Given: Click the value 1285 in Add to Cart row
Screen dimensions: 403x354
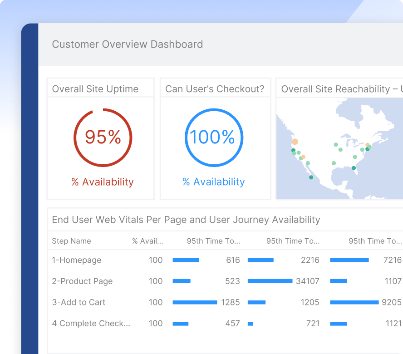Looking at the screenshot, I should pyautogui.click(x=230, y=302).
